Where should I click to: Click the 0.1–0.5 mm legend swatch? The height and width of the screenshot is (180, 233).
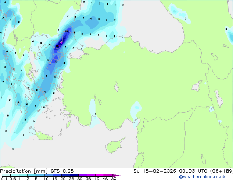(x=6, y=175)
